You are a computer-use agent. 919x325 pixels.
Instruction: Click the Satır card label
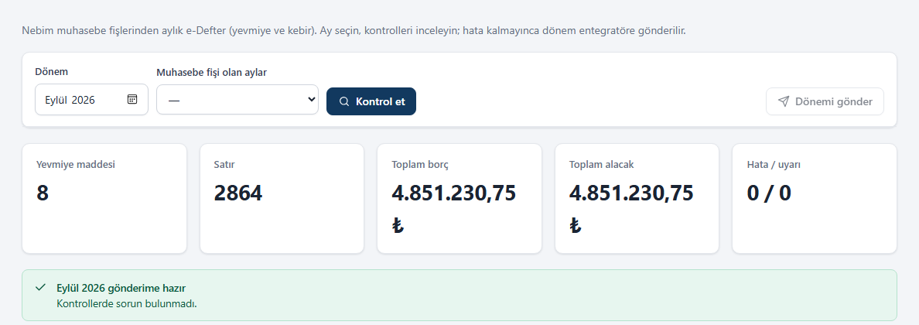(224, 164)
